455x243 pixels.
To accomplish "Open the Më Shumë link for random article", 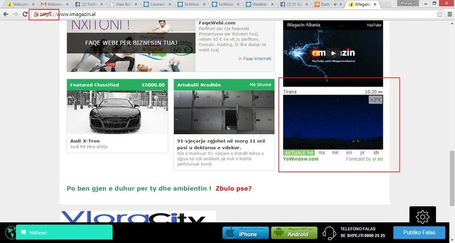I will click(x=260, y=85).
